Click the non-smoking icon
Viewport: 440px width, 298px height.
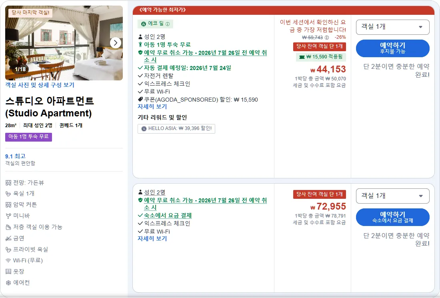tap(8, 238)
